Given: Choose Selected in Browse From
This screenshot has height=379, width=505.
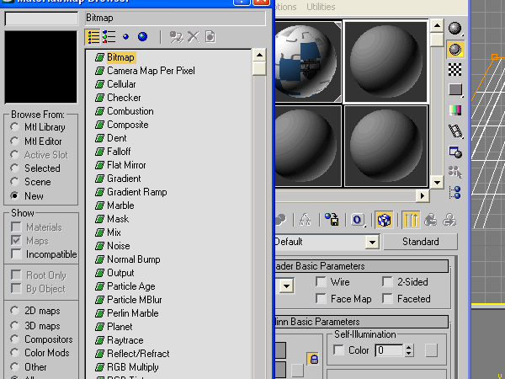Looking at the screenshot, I should (x=14, y=168).
